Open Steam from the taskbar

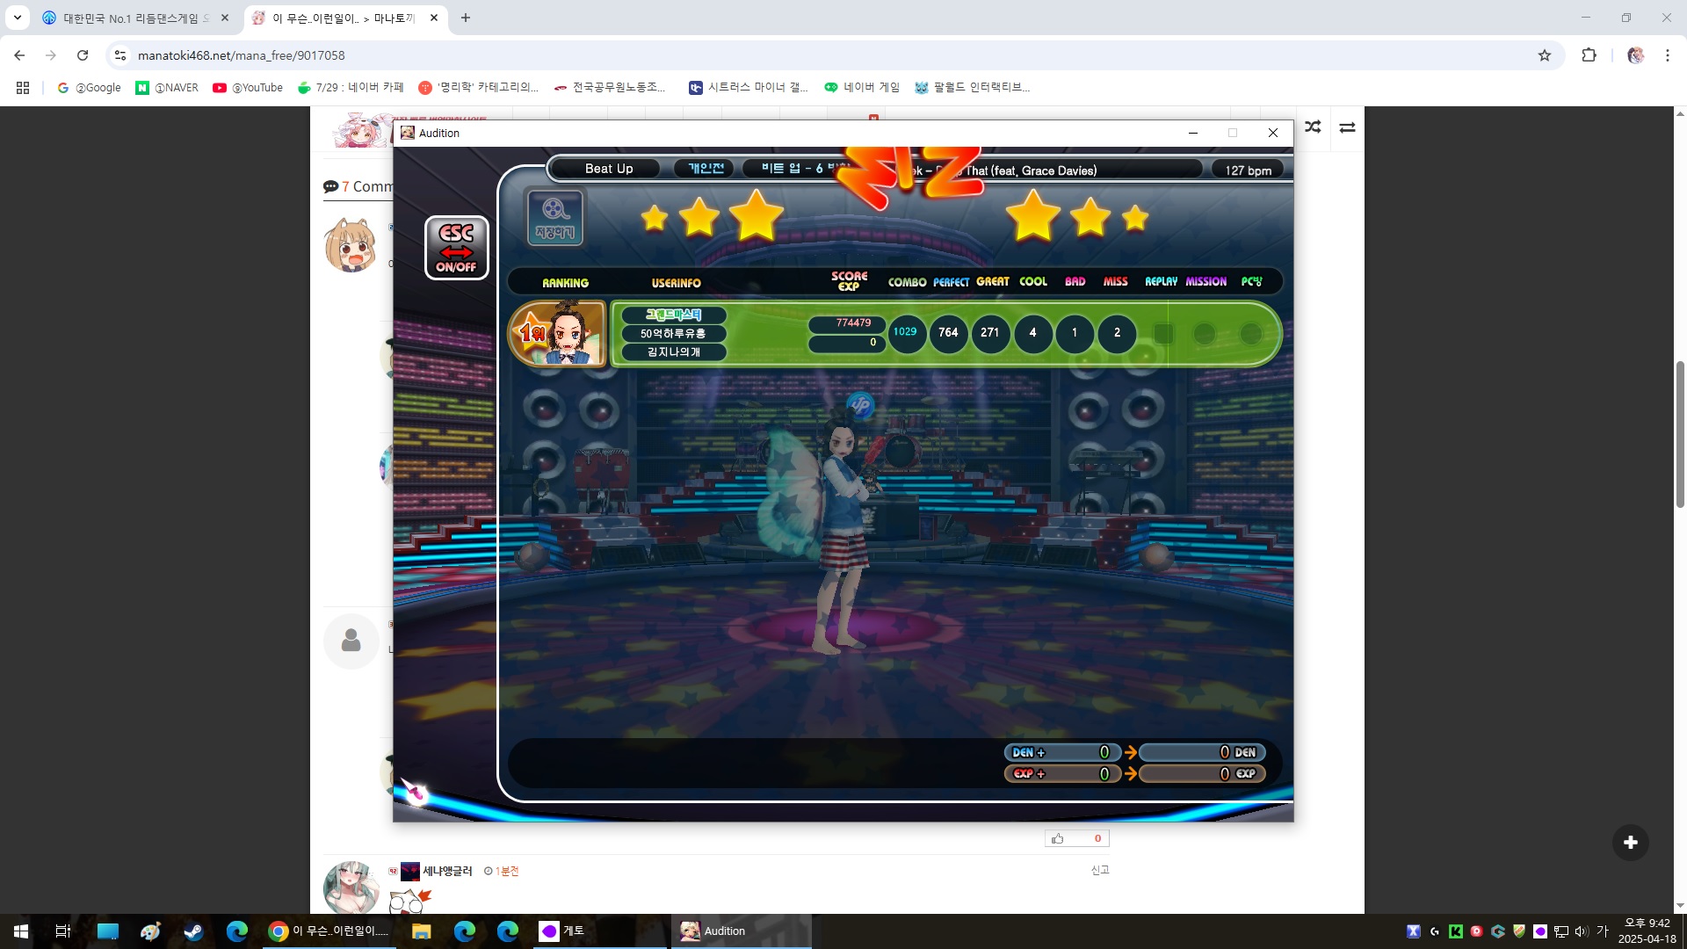(x=193, y=931)
